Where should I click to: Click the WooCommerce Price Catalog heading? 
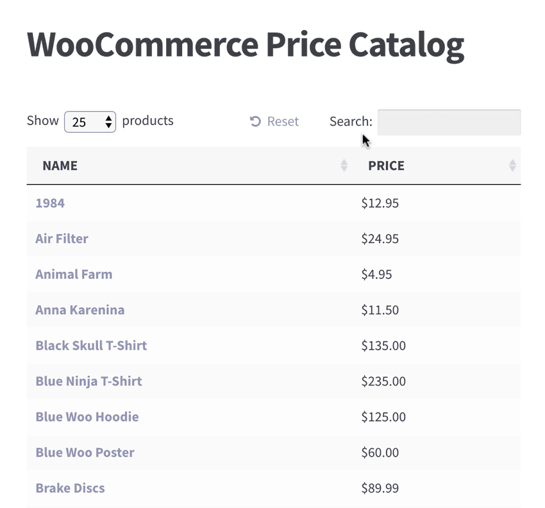point(246,44)
